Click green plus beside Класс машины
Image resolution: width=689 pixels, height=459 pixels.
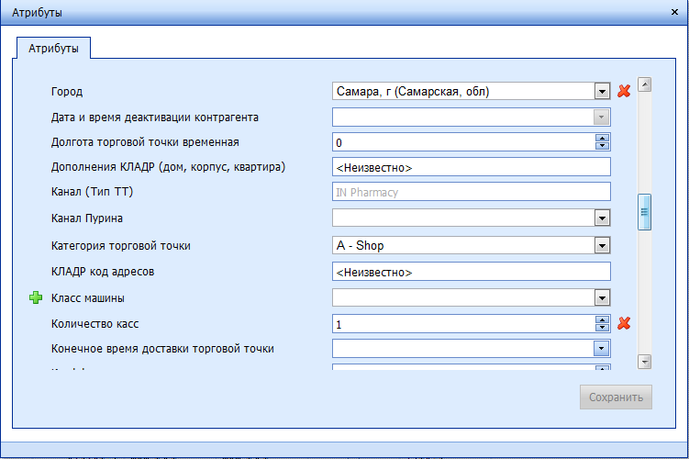click(x=37, y=297)
